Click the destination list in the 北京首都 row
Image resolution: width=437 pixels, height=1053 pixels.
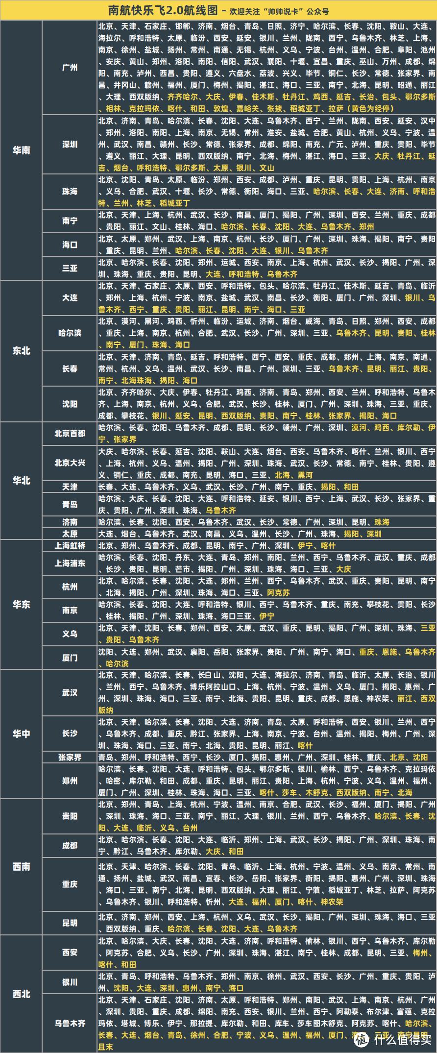(267, 434)
